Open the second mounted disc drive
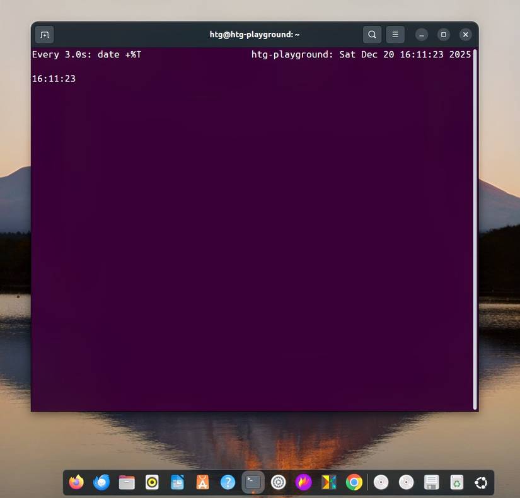520x498 pixels. click(x=406, y=482)
